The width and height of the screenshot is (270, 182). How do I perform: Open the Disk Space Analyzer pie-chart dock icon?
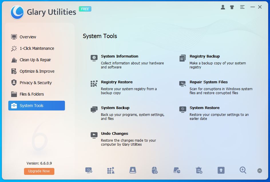tap(177, 170)
